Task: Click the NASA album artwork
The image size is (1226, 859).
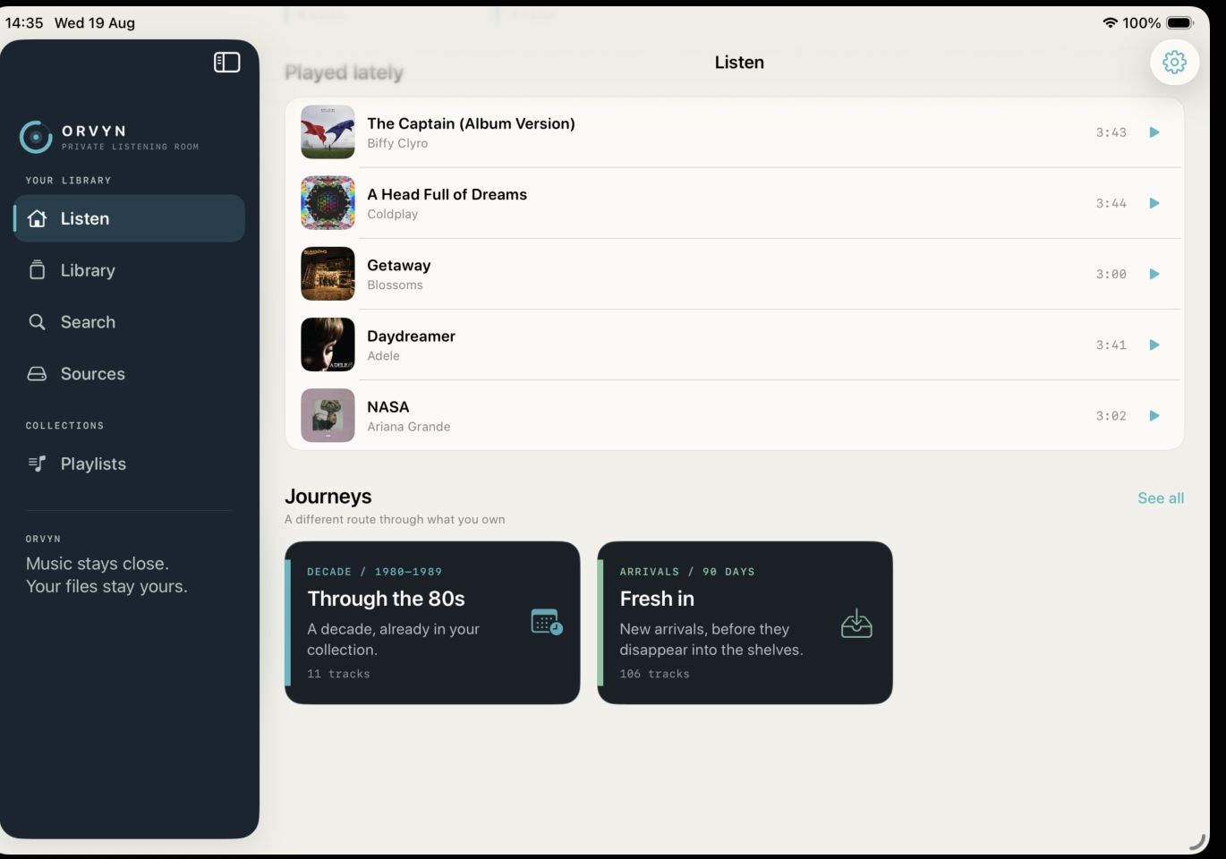Action: [x=328, y=415]
